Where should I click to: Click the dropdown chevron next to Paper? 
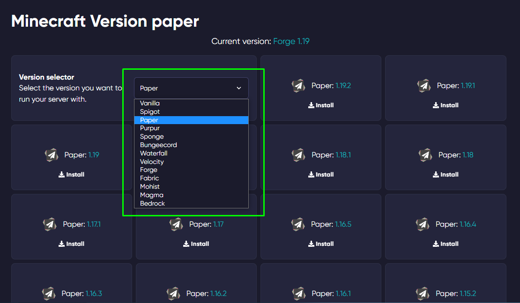239,88
